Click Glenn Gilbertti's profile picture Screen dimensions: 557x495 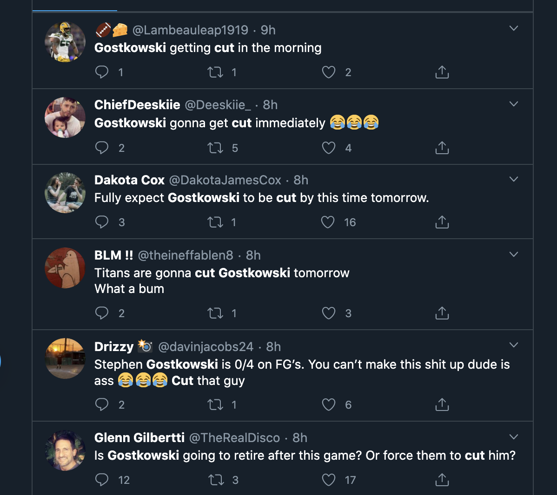[65, 450]
